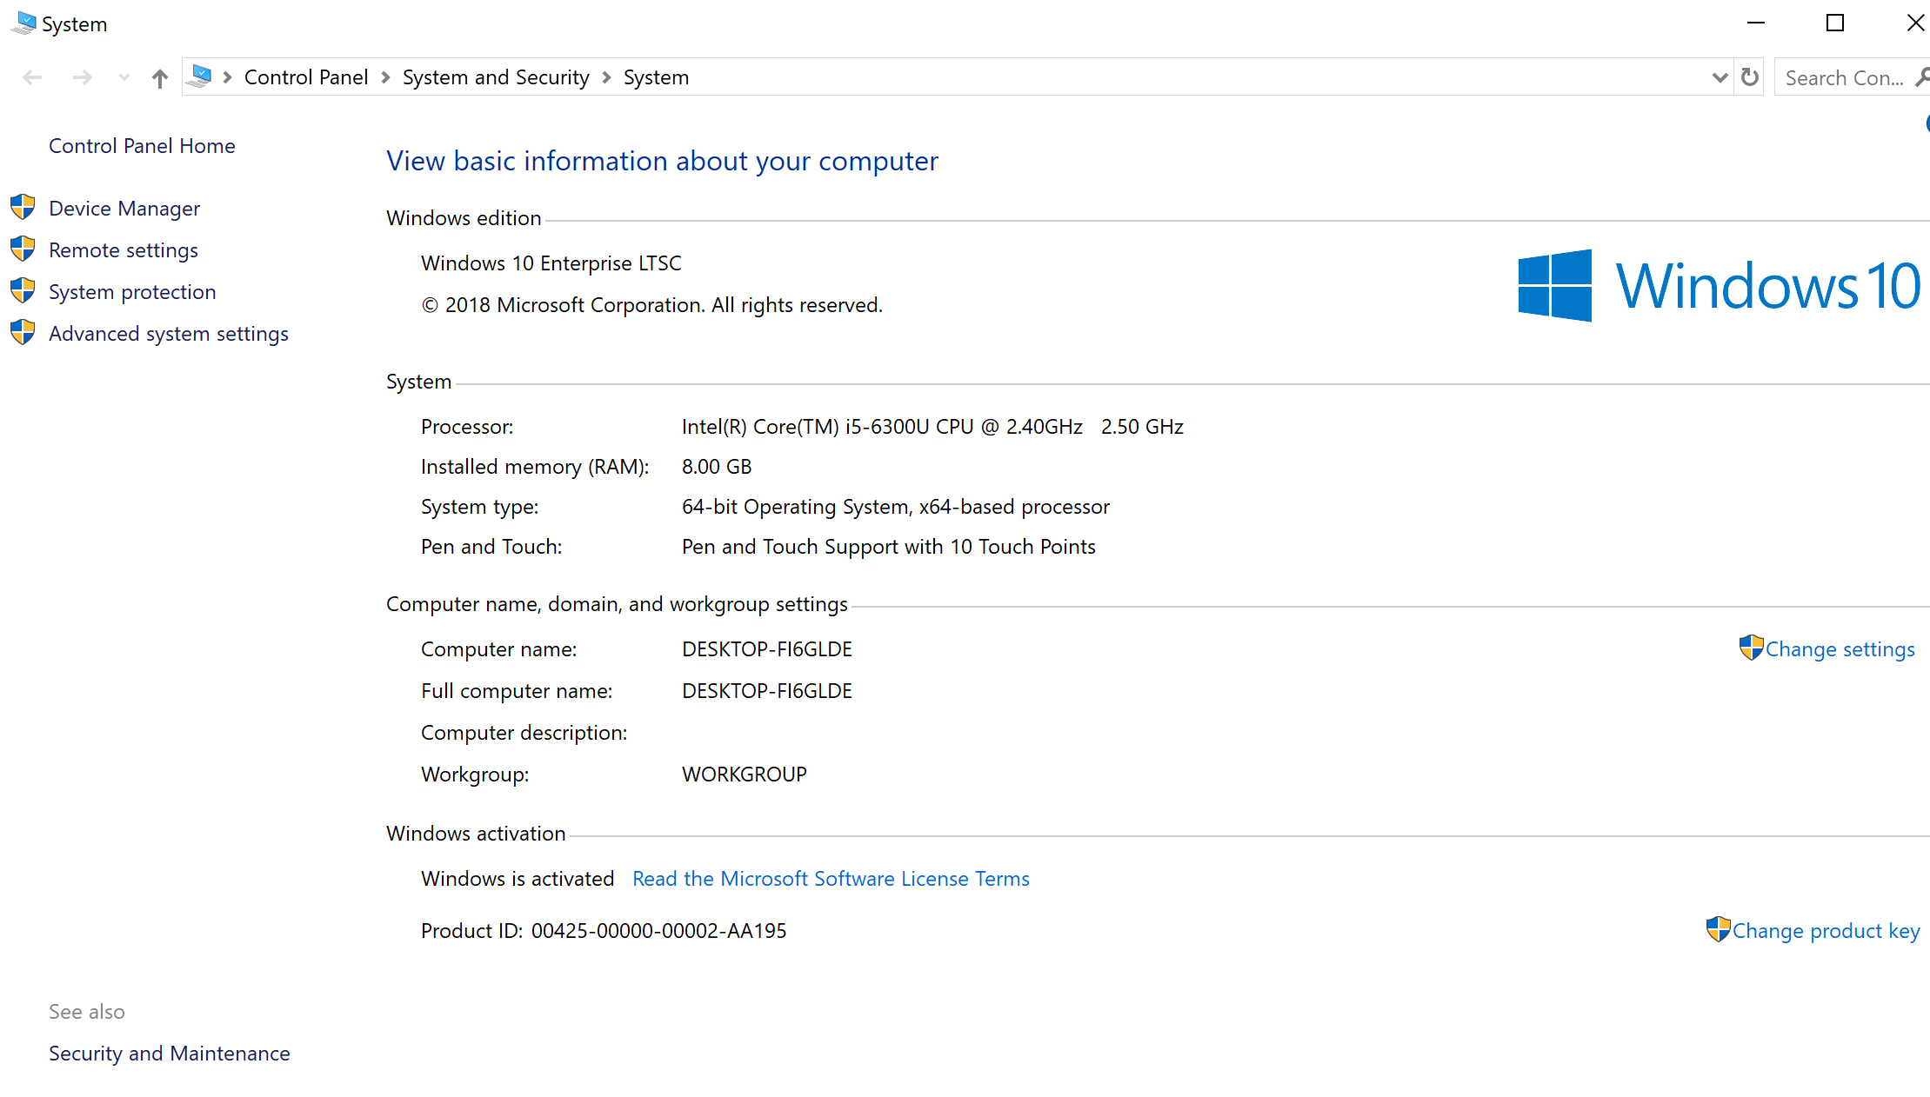Click the refresh icon in the address bar

pyautogui.click(x=1750, y=77)
